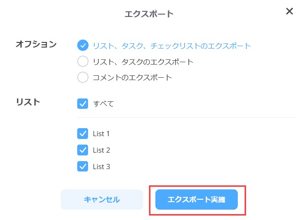Click the List 1 label text
Image resolution: width=299 pixels, height=220 pixels.
(101, 134)
